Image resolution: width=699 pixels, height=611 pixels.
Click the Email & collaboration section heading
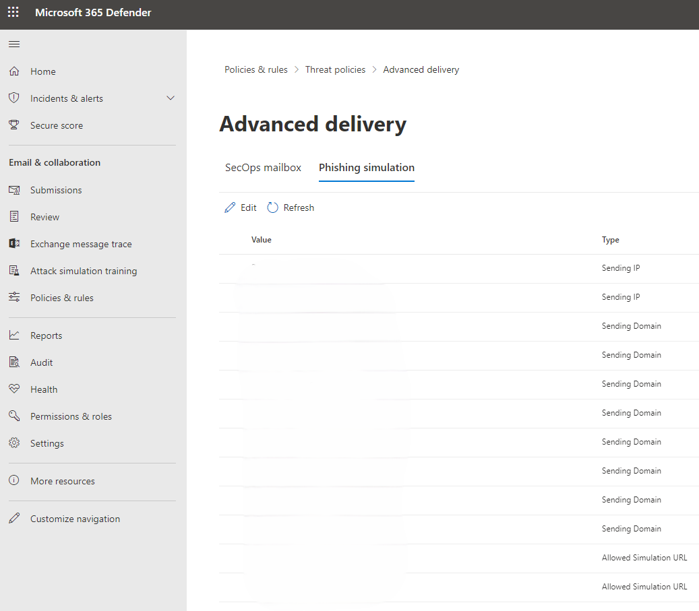pyautogui.click(x=55, y=162)
